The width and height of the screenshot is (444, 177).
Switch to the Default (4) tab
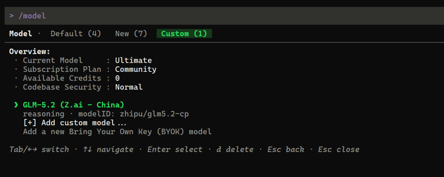(76, 34)
